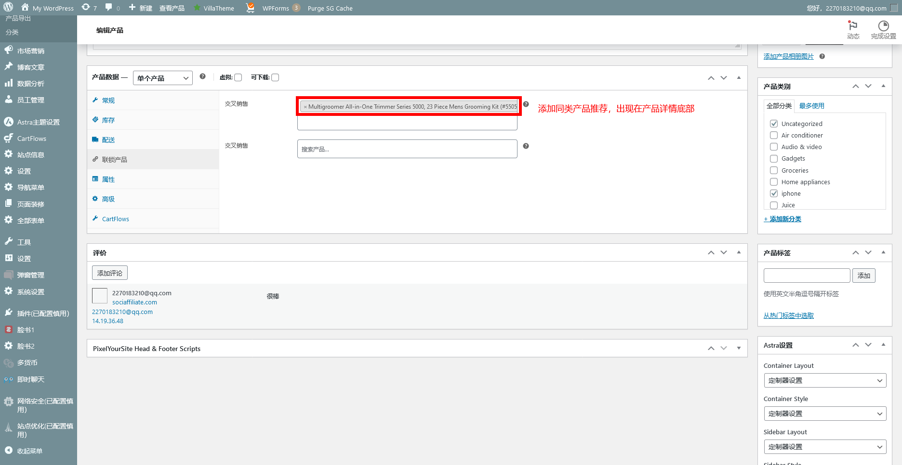Collapse the 评价 panel toggle triangle

pos(739,252)
